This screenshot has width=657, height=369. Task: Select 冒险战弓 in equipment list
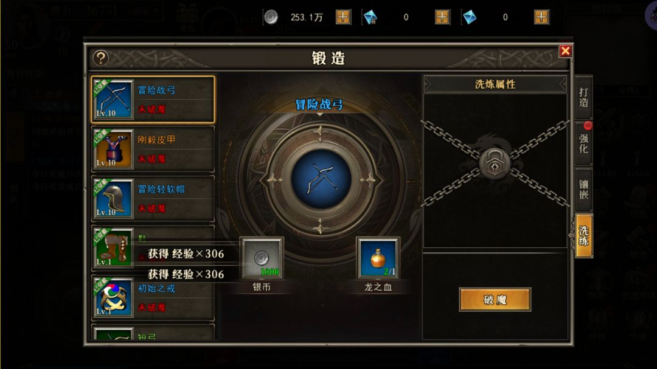tap(153, 100)
